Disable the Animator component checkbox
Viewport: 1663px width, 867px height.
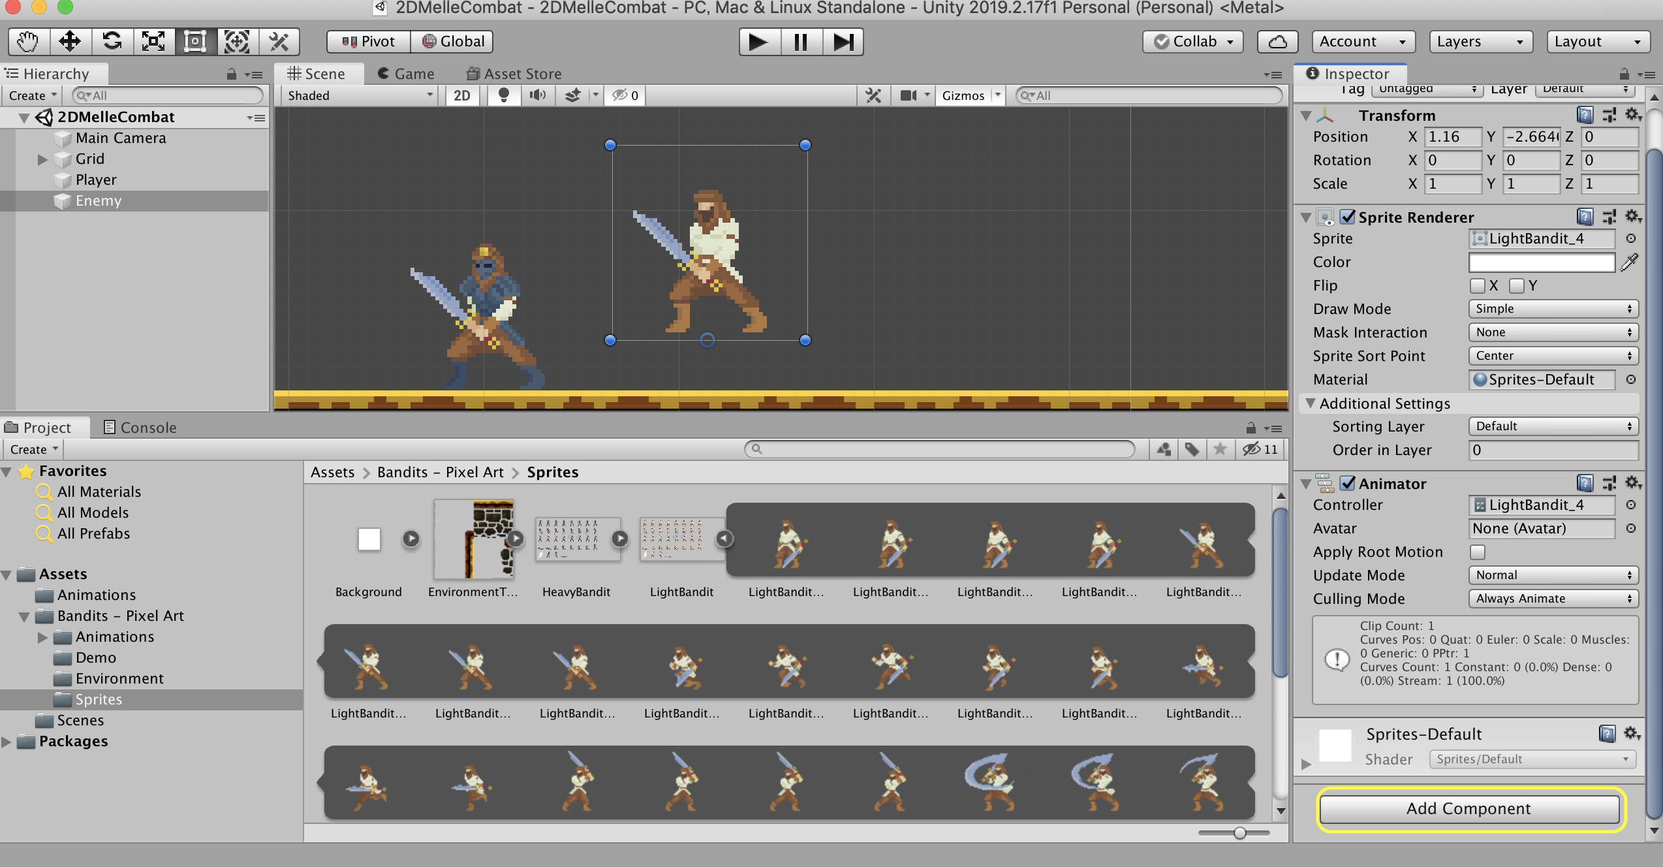(x=1347, y=483)
